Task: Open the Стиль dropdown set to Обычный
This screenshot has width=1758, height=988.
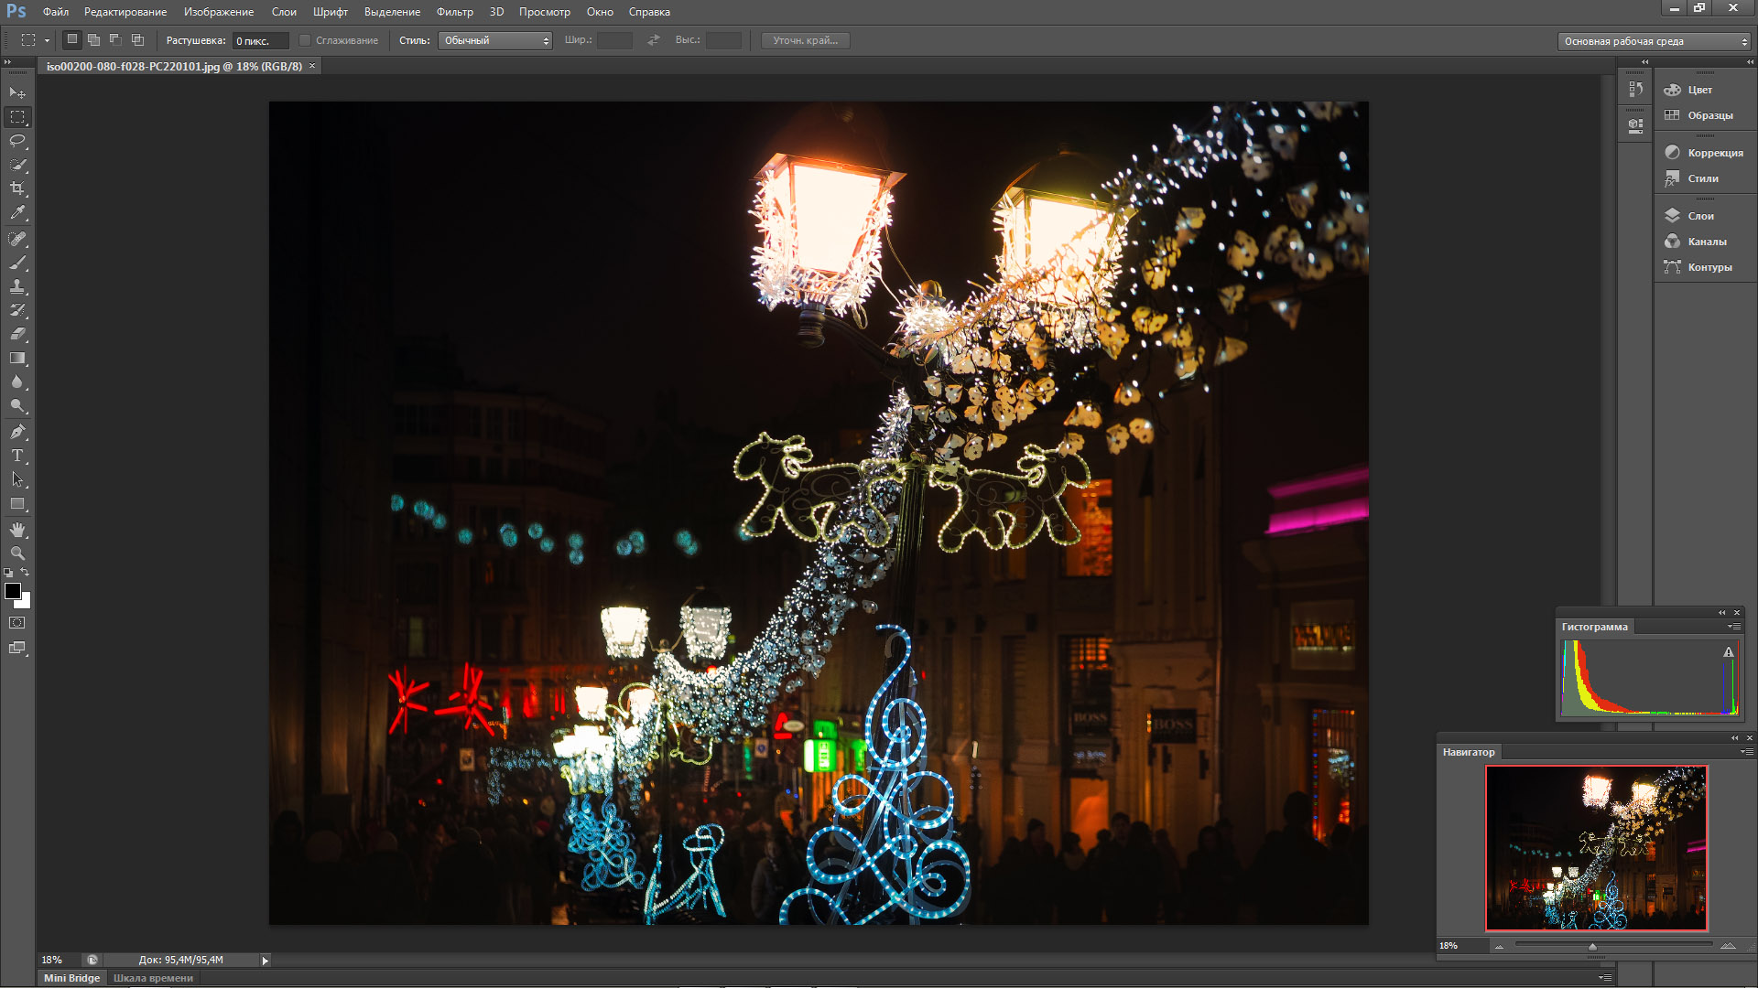Action: click(494, 40)
